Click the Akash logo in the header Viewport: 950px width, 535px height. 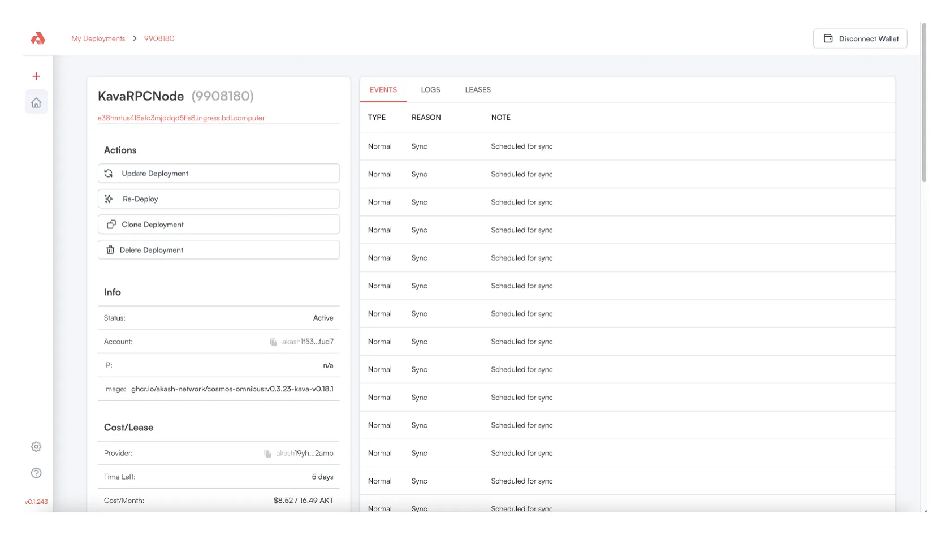pos(38,38)
